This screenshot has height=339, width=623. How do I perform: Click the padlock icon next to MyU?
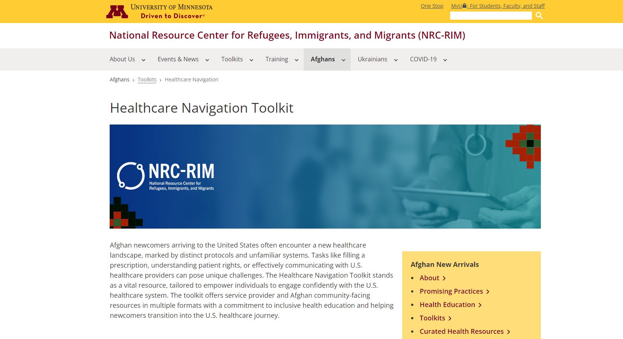(x=465, y=5)
